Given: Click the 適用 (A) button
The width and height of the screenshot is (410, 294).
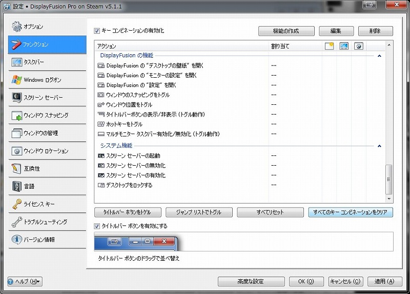Looking at the screenshot, I should click(385, 282).
